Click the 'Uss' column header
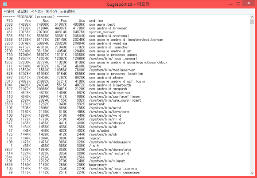The width and height of the screenshot is (257, 178). [82, 21]
